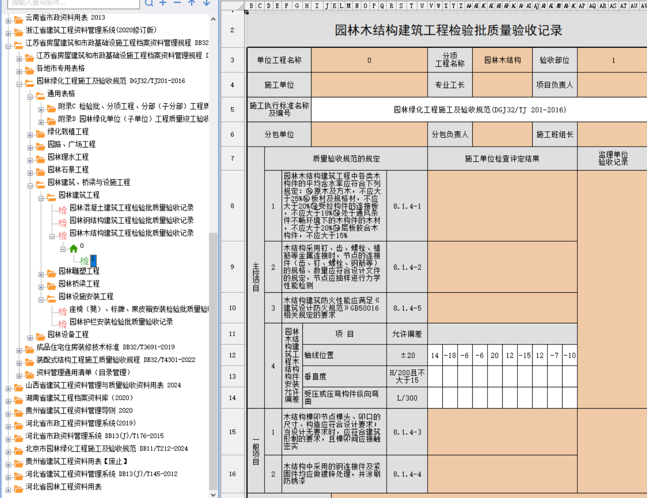Select 北京市园林绿化工程施工及验收规范 item

[107, 449]
